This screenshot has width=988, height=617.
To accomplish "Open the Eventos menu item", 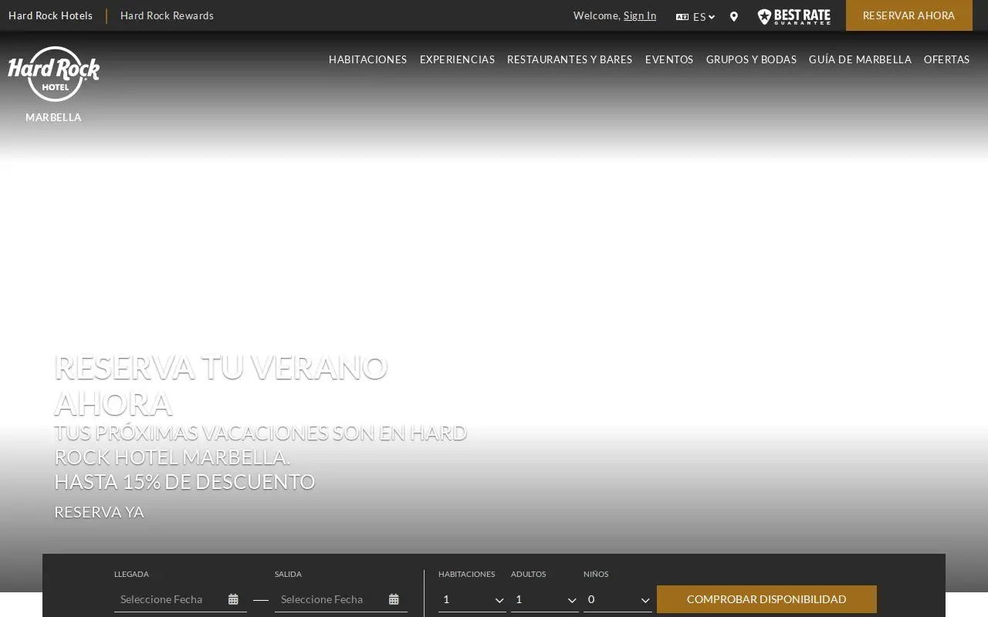I will click(669, 59).
